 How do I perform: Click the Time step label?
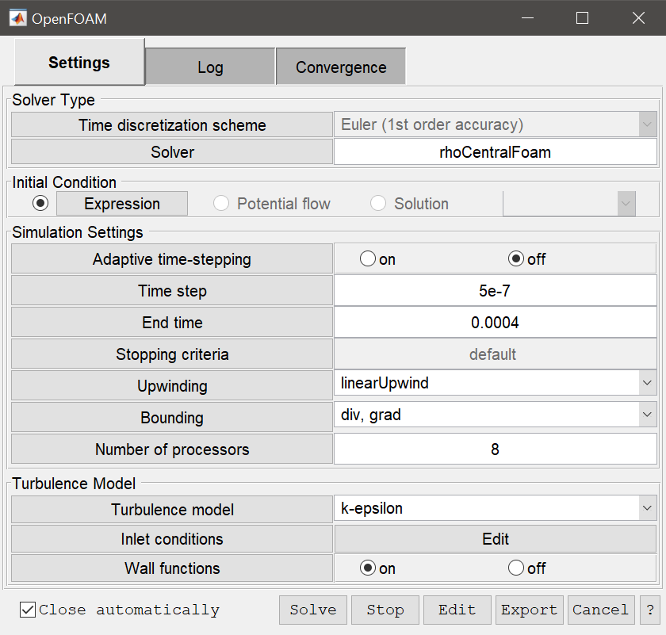(x=172, y=290)
